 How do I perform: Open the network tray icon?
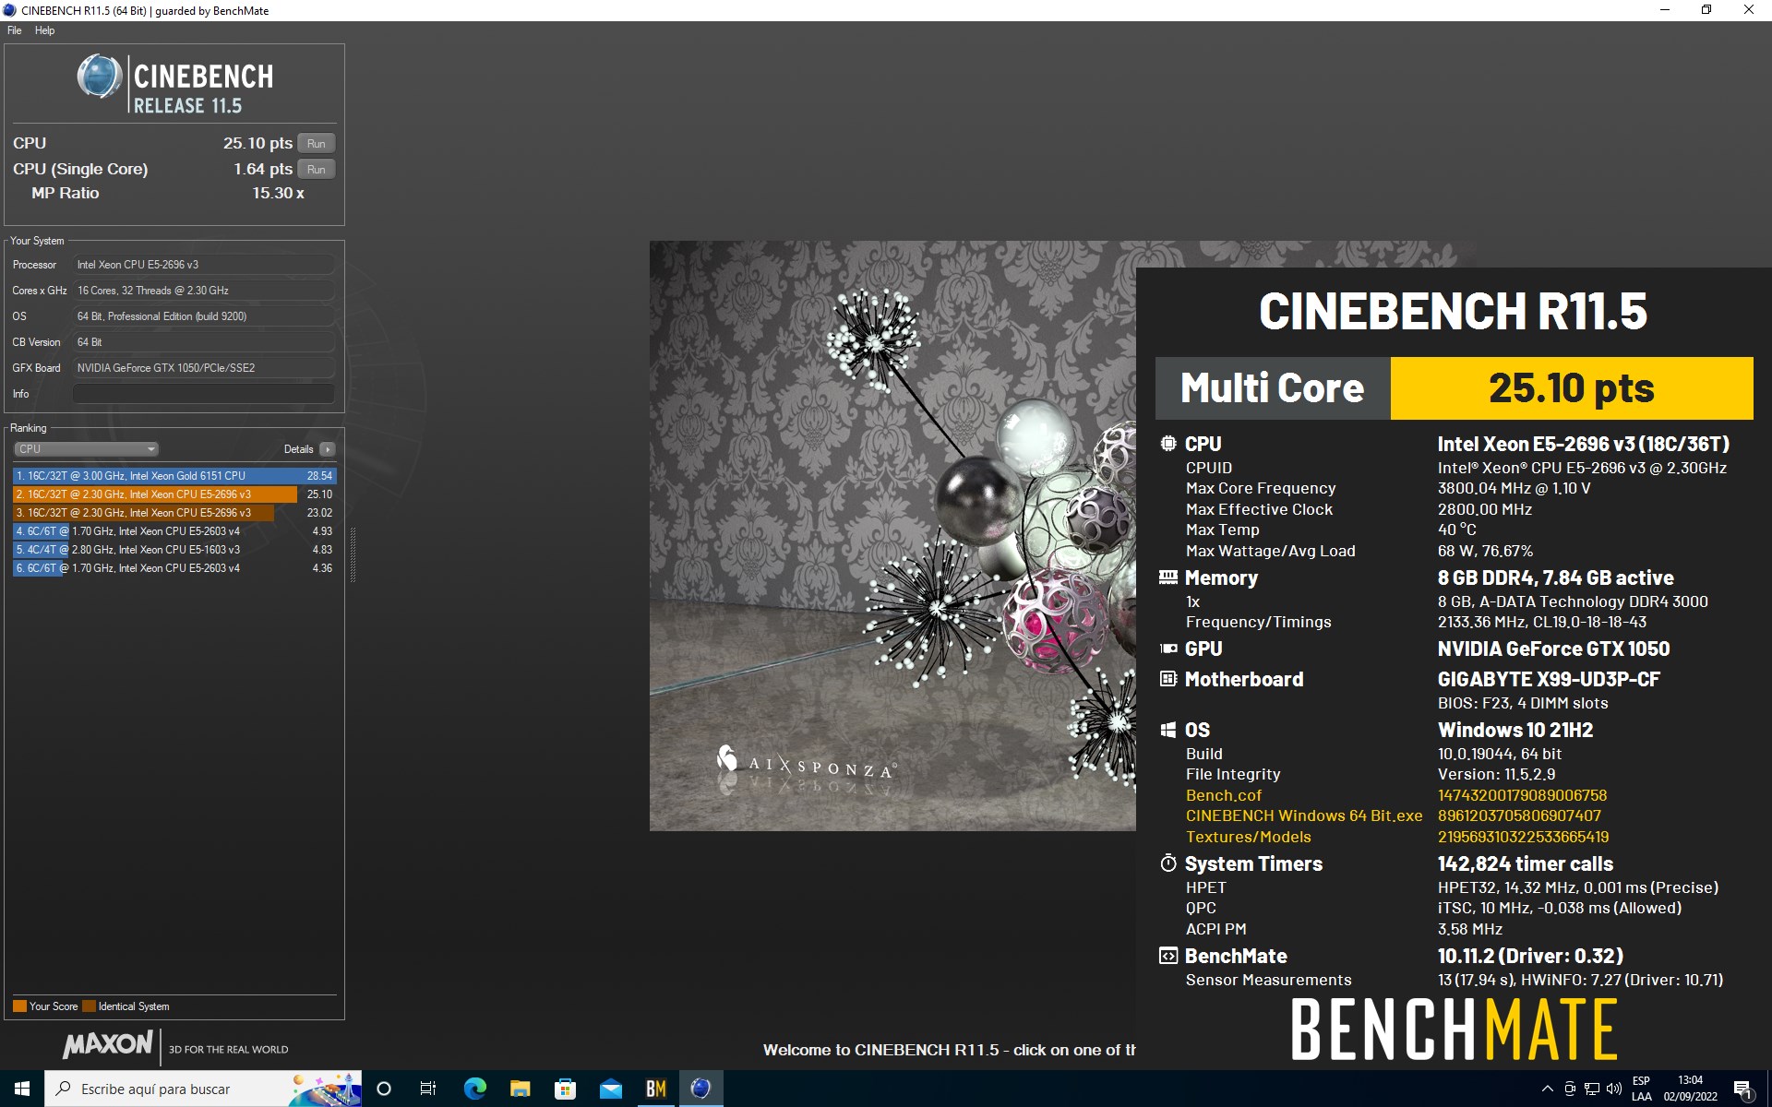[1592, 1089]
